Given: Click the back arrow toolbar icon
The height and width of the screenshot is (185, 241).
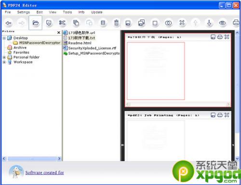Looking at the screenshot, I should coord(9,23).
